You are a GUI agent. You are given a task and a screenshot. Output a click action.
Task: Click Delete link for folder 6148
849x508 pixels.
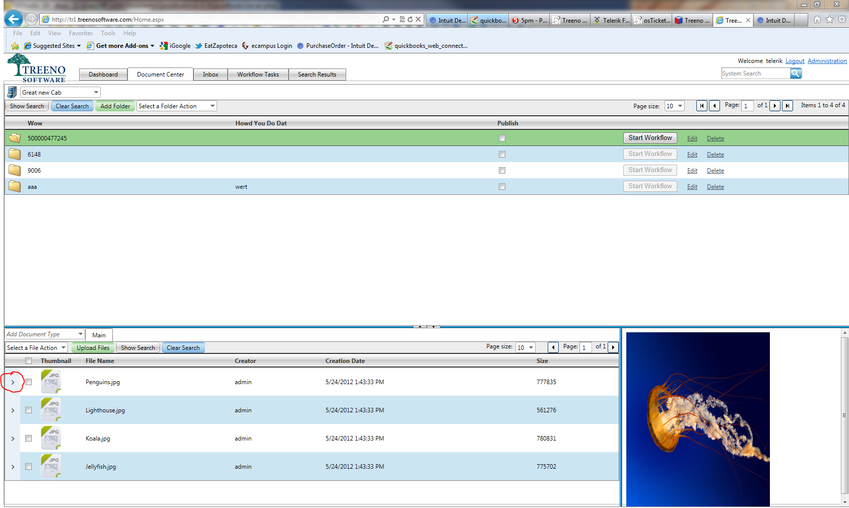pos(715,155)
